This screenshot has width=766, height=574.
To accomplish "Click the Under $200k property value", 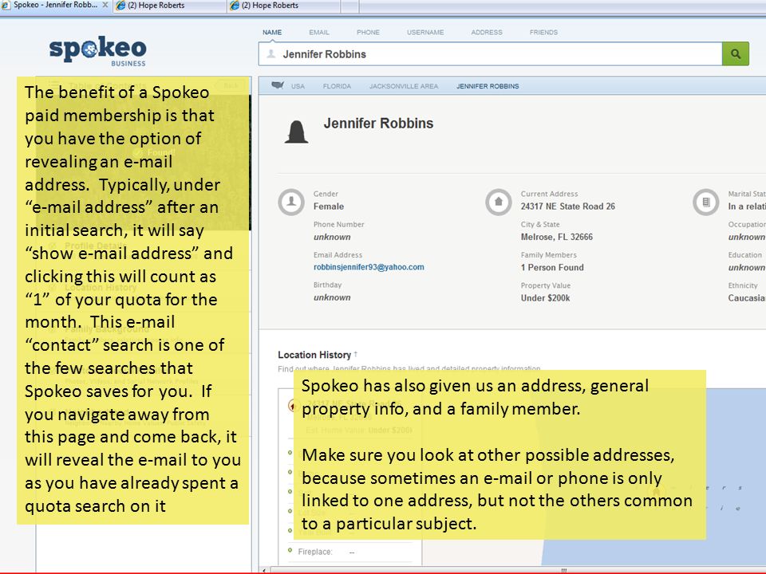I will point(545,297).
